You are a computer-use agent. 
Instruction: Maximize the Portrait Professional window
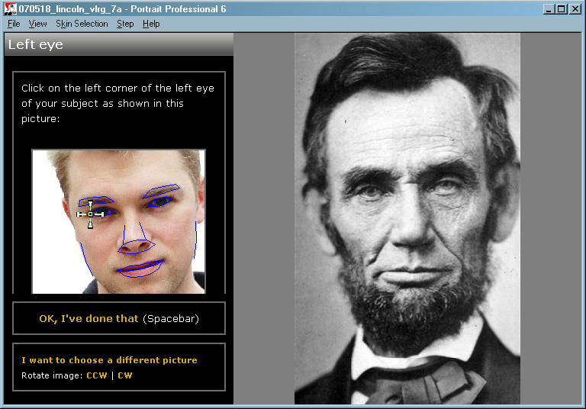tap(562, 9)
